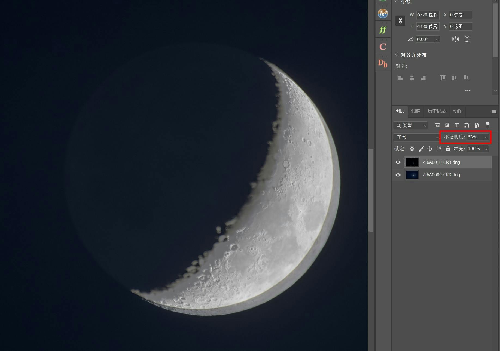Open the opacity slider dropdown arrow
Screen dimensions: 500x351
[486, 137]
